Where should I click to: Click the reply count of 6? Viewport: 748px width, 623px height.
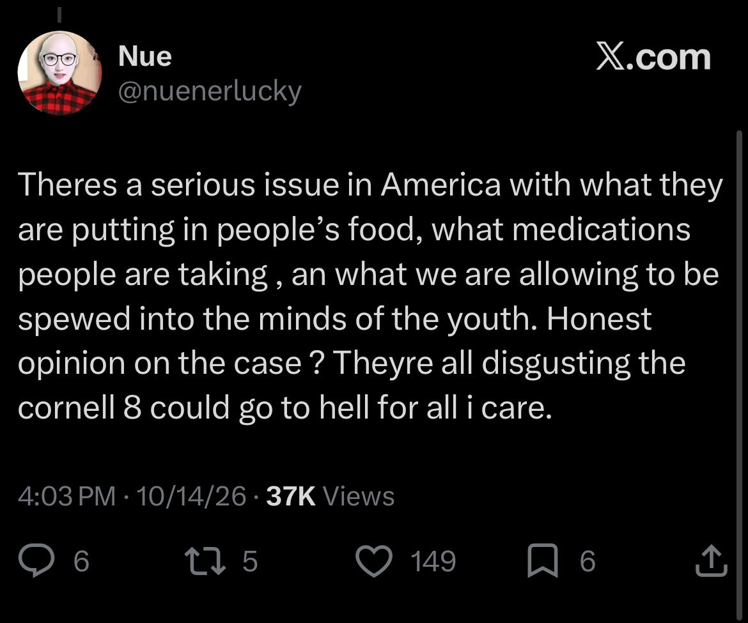81,560
